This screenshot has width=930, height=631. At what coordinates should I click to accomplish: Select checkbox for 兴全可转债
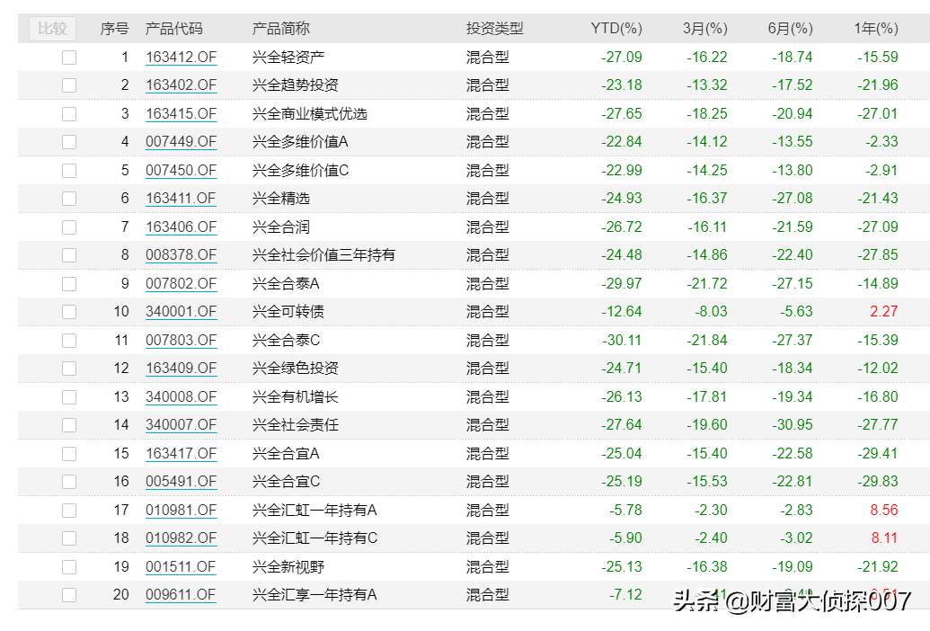(x=69, y=312)
